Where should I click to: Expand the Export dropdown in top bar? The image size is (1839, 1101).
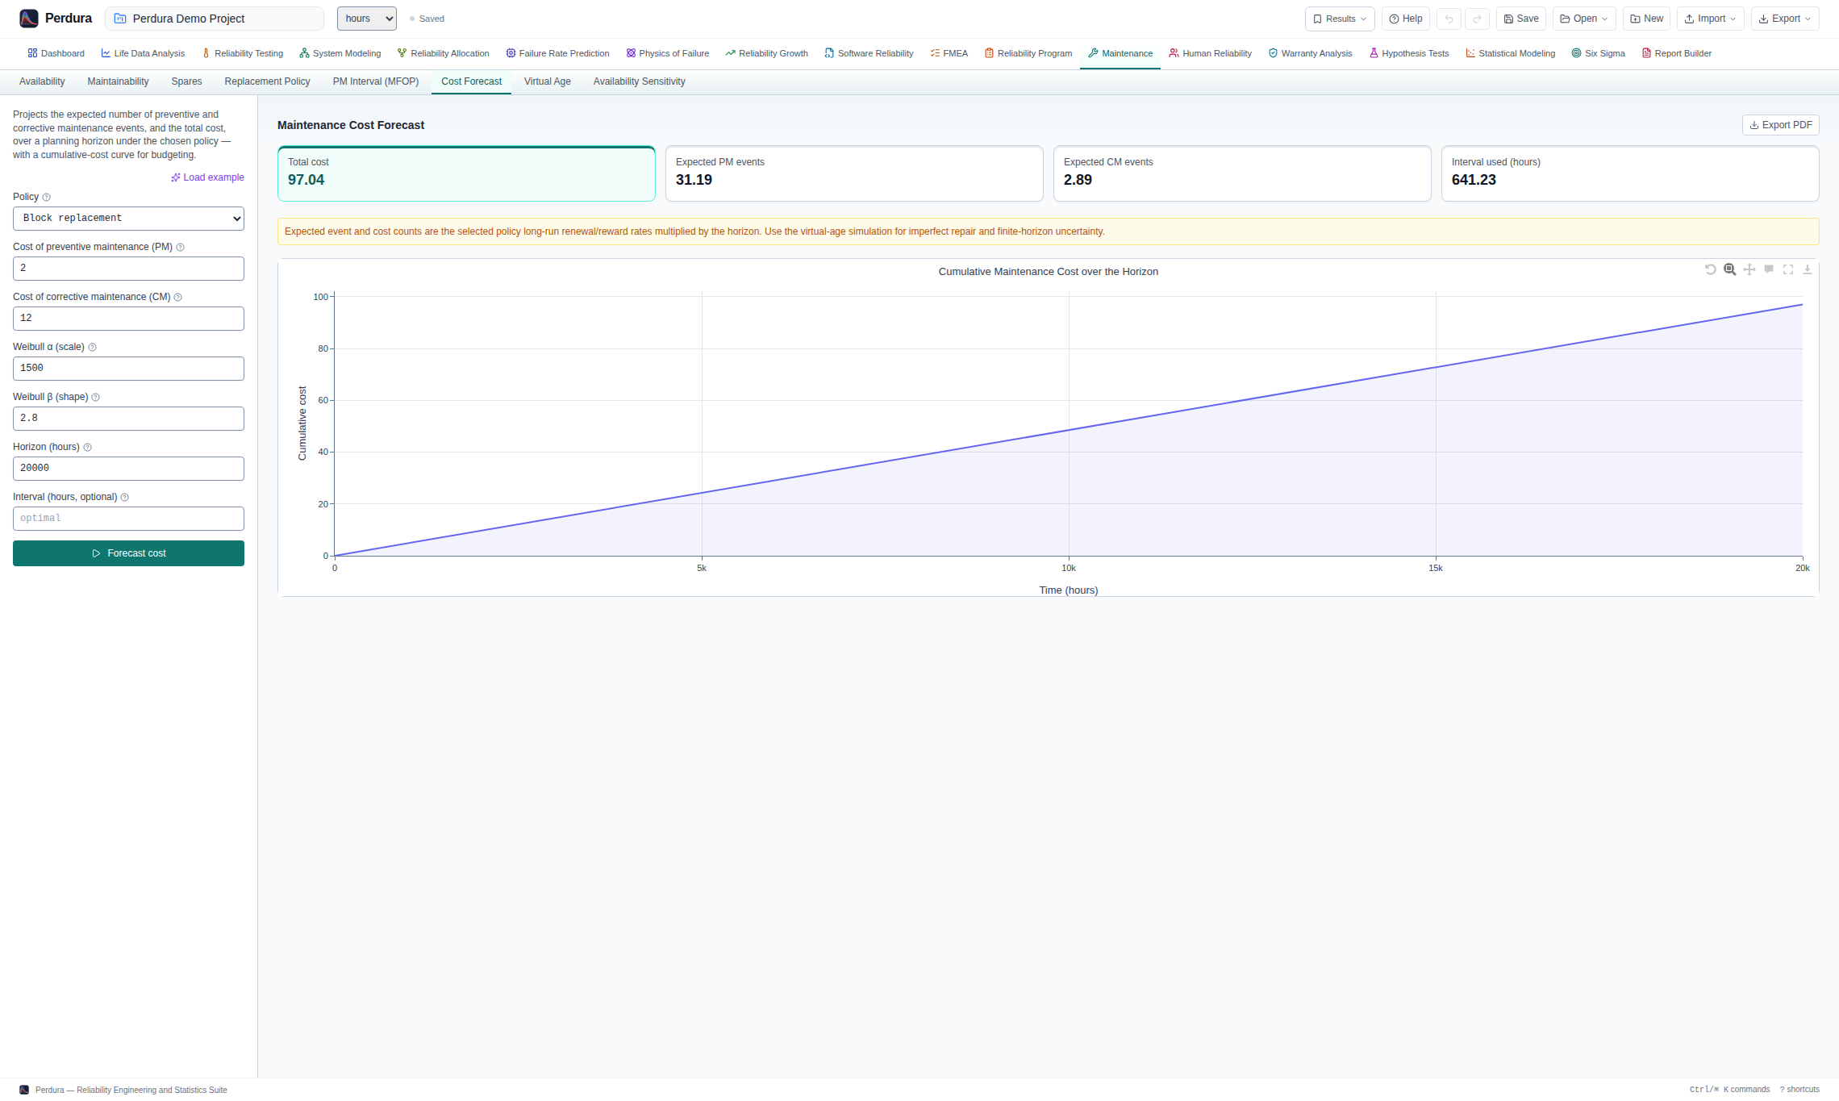pyautogui.click(x=1785, y=19)
